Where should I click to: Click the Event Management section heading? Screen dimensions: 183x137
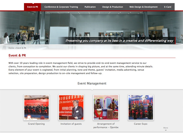pos(92,83)
